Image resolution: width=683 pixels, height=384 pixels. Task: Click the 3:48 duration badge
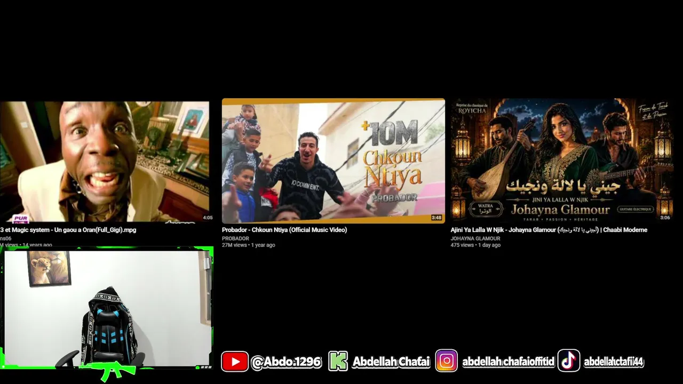436,218
